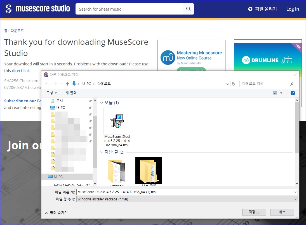Open the 구성 organize menu

click(x=51, y=93)
